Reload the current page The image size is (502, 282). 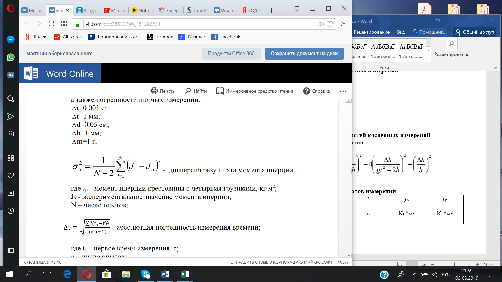coord(52,24)
